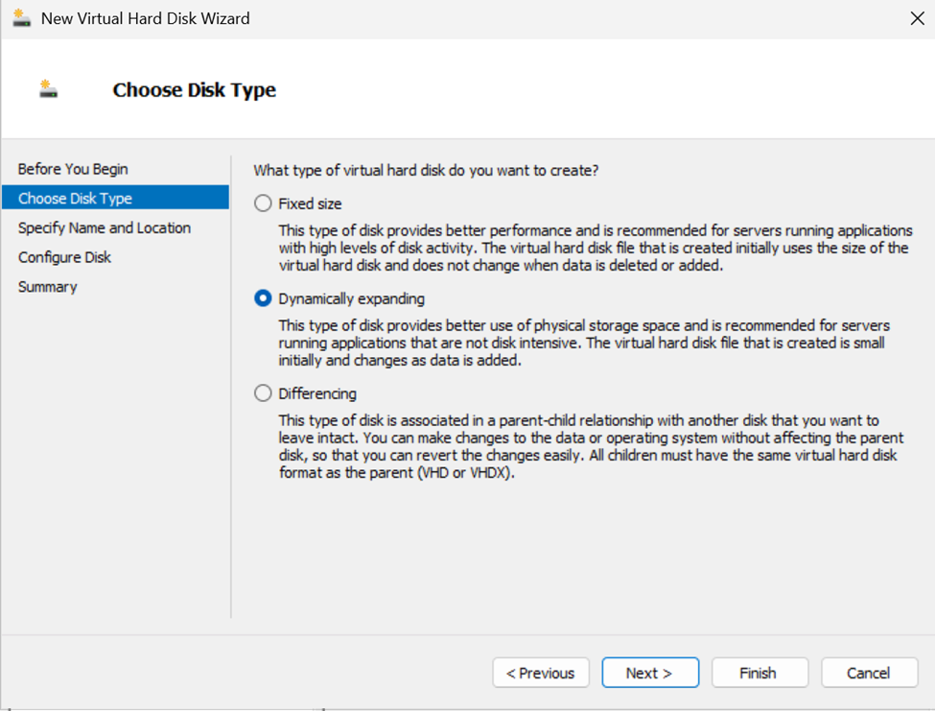Click the wizard title bar disk icon
Image resolution: width=935 pixels, height=711 pixels.
point(21,18)
